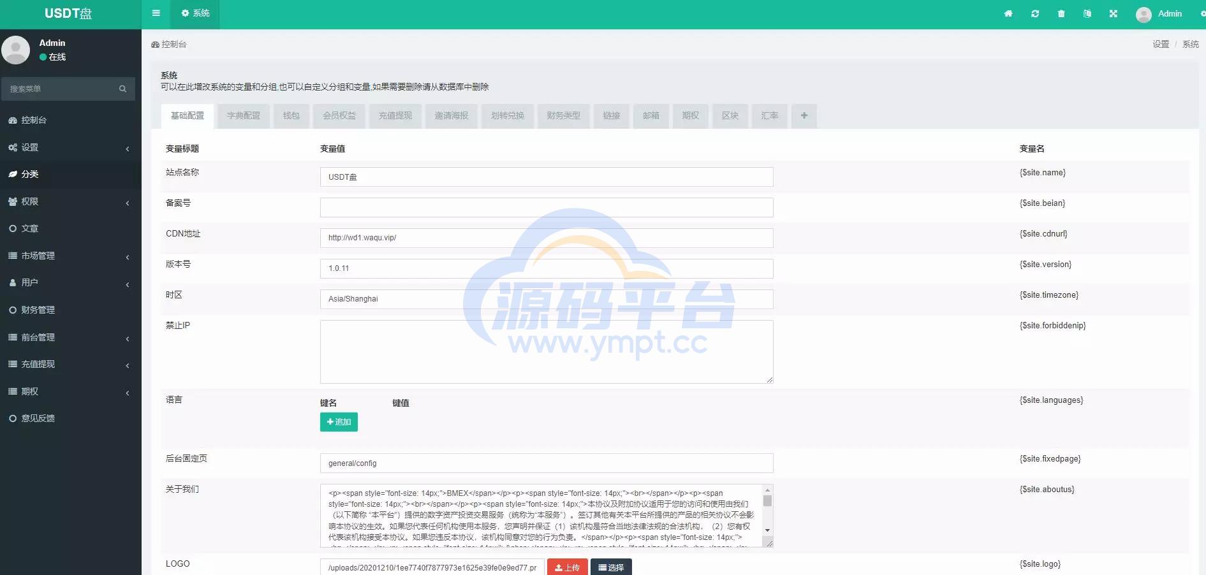The image size is (1206, 575).
Task: Open the home icon in top bar
Action: tap(1008, 13)
